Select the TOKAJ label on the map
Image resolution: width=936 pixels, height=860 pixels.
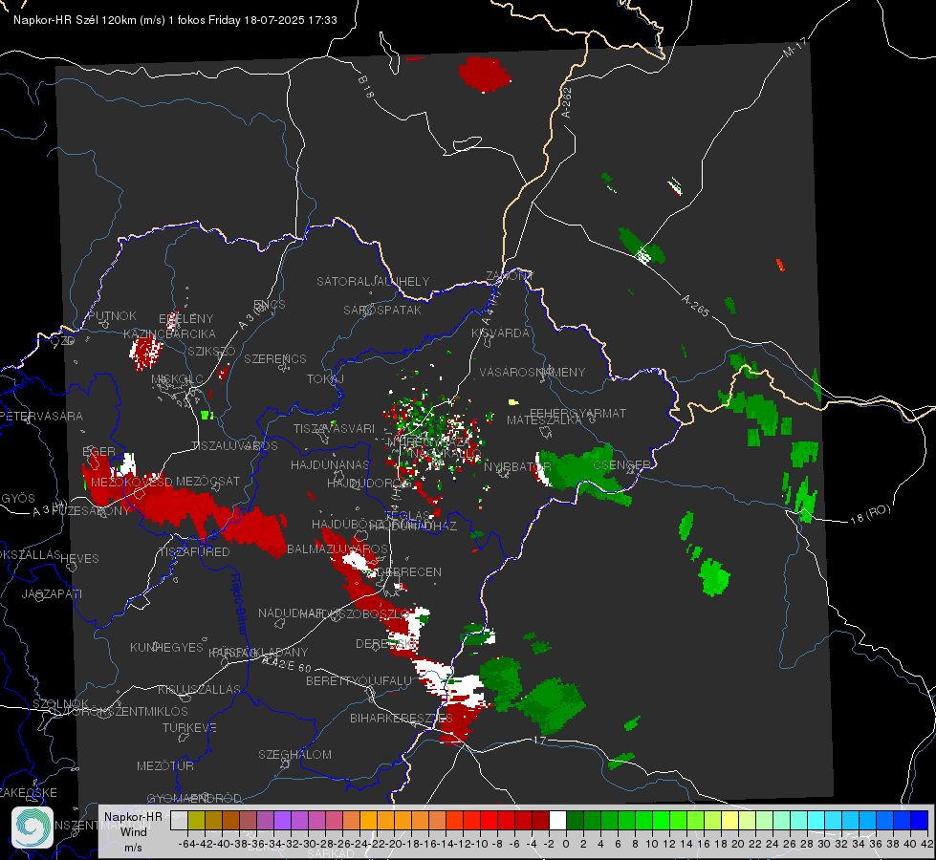pos(325,379)
